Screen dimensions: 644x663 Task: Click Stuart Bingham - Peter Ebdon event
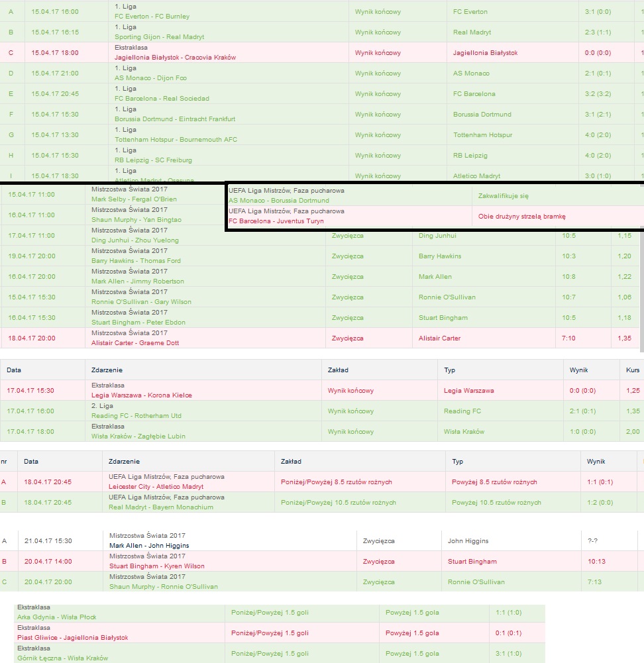click(138, 323)
